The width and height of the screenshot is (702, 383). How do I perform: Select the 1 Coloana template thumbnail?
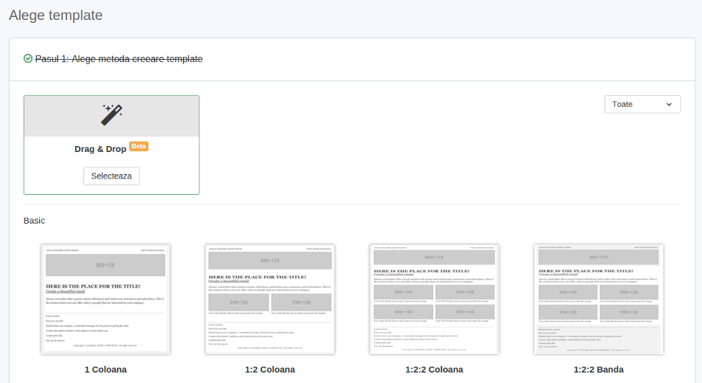[x=106, y=299]
